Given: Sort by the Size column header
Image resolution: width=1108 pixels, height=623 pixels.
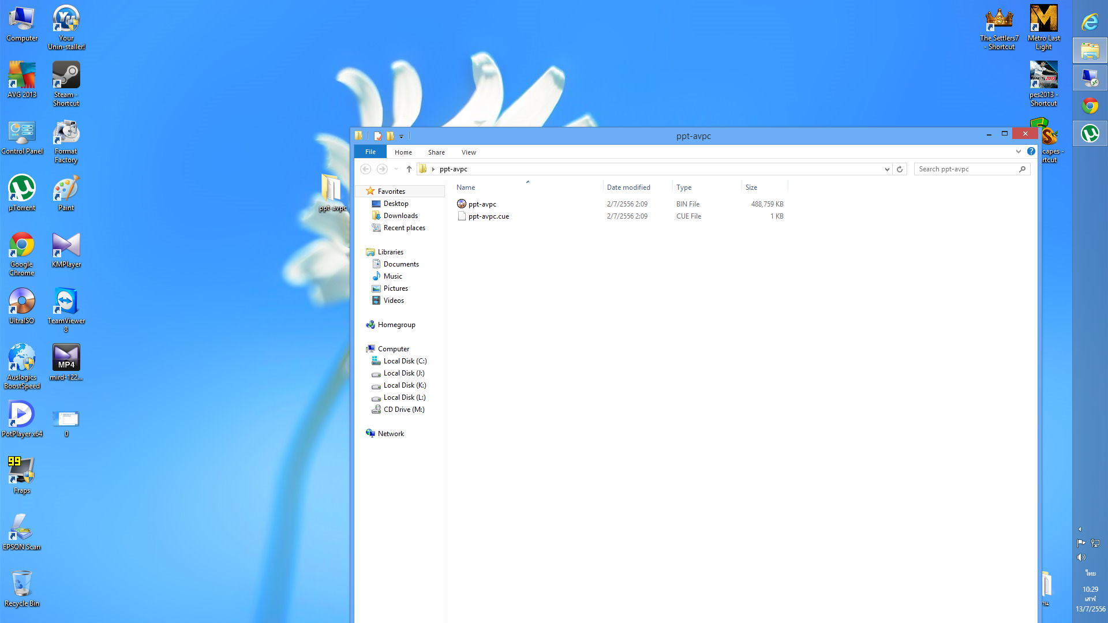Looking at the screenshot, I should 751,187.
